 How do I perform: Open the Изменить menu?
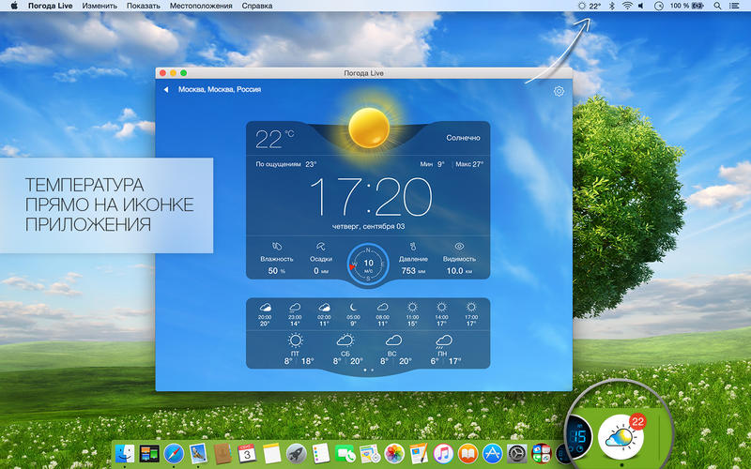point(100,6)
